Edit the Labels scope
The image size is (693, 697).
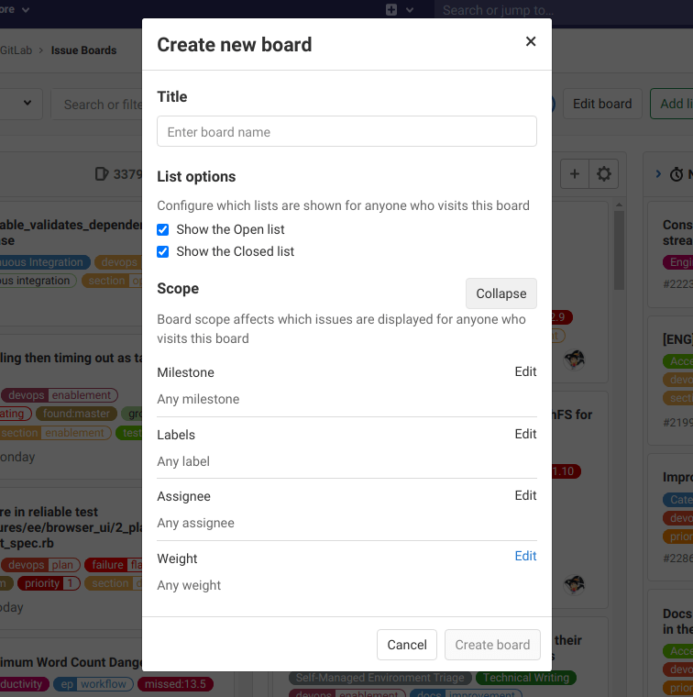coord(525,434)
